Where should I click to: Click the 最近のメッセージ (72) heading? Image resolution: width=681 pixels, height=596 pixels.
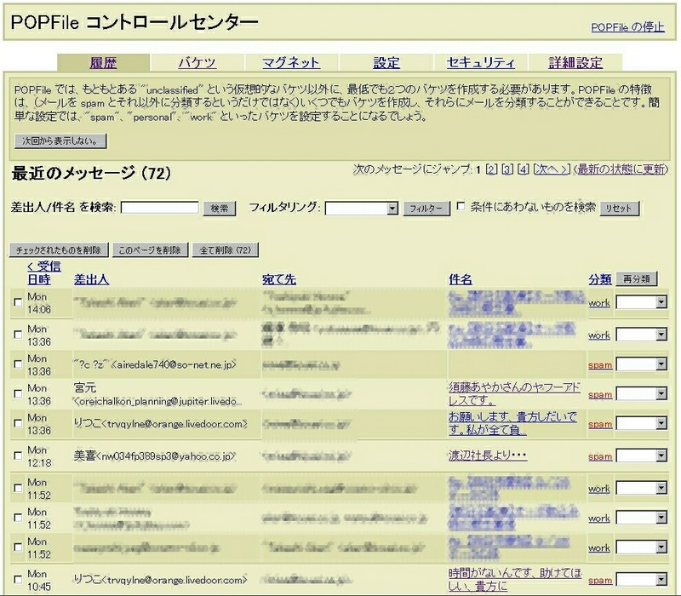91,174
